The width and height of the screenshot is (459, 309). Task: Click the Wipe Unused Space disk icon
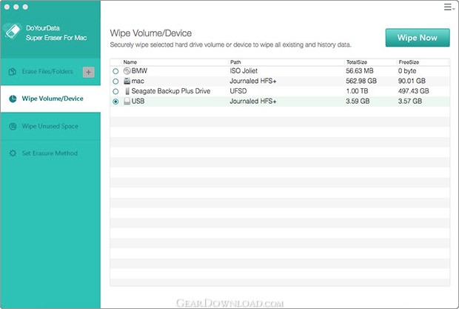tap(13, 126)
